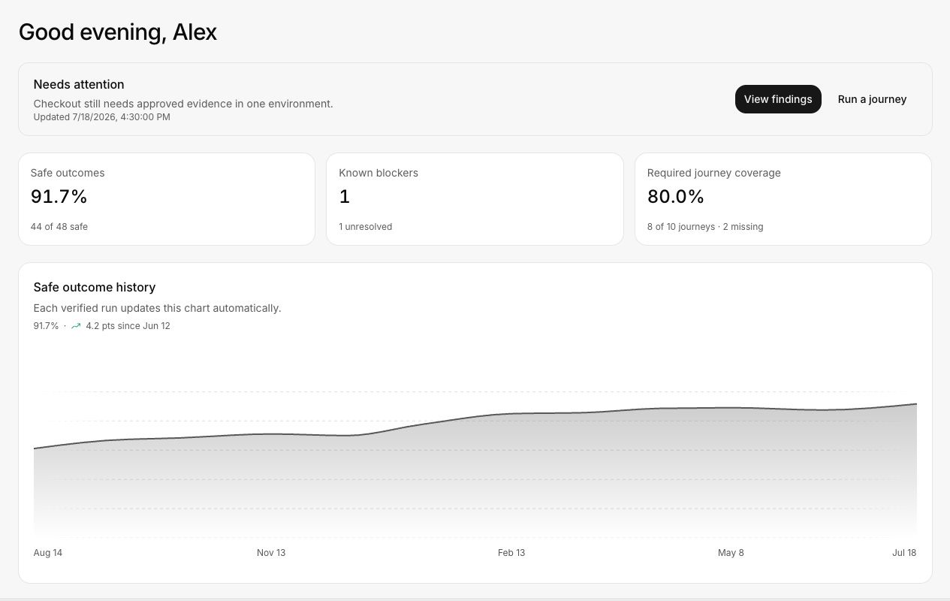This screenshot has width=950, height=601.
Task: Open Required journey coverage card
Action: [x=783, y=199]
